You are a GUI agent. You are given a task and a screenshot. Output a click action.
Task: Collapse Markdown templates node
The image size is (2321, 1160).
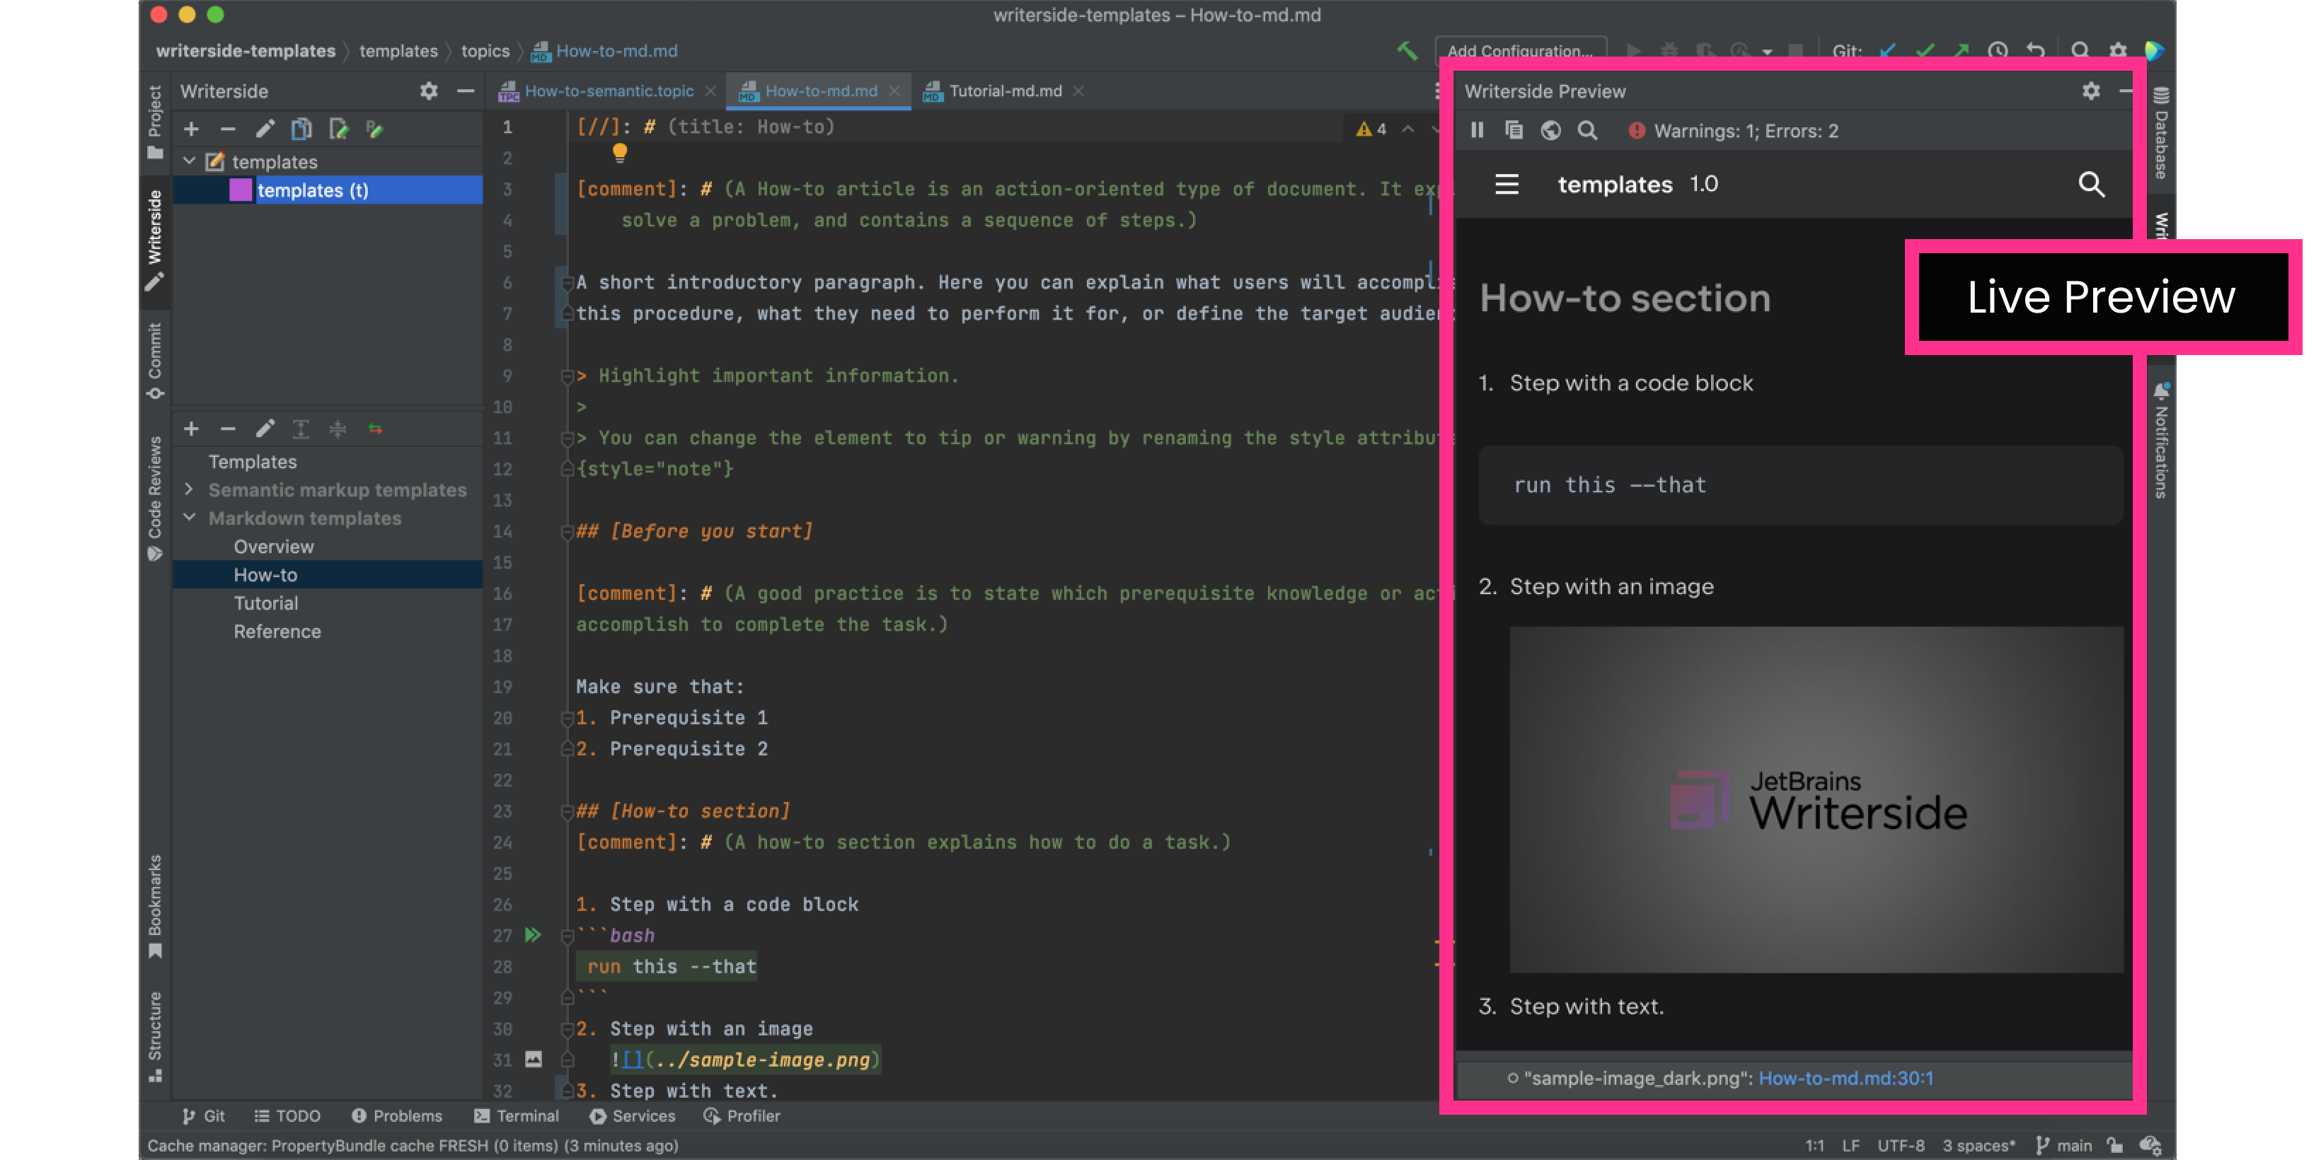point(189,518)
